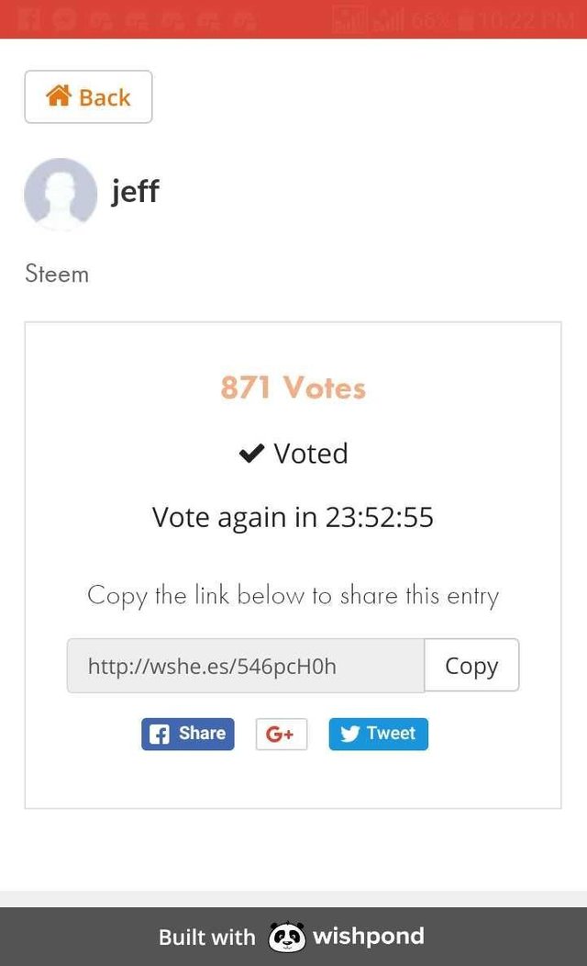Focus the wshe.es share link field

click(245, 666)
